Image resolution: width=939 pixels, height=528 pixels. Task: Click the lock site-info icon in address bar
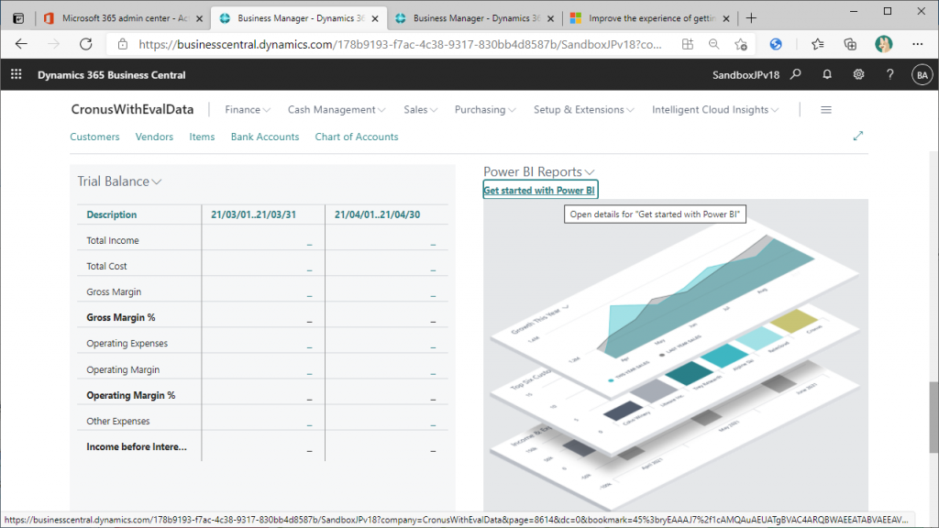123,44
